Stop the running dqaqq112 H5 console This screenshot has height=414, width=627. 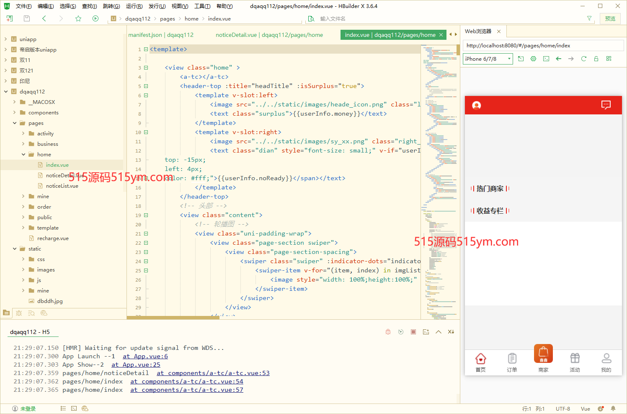413,332
